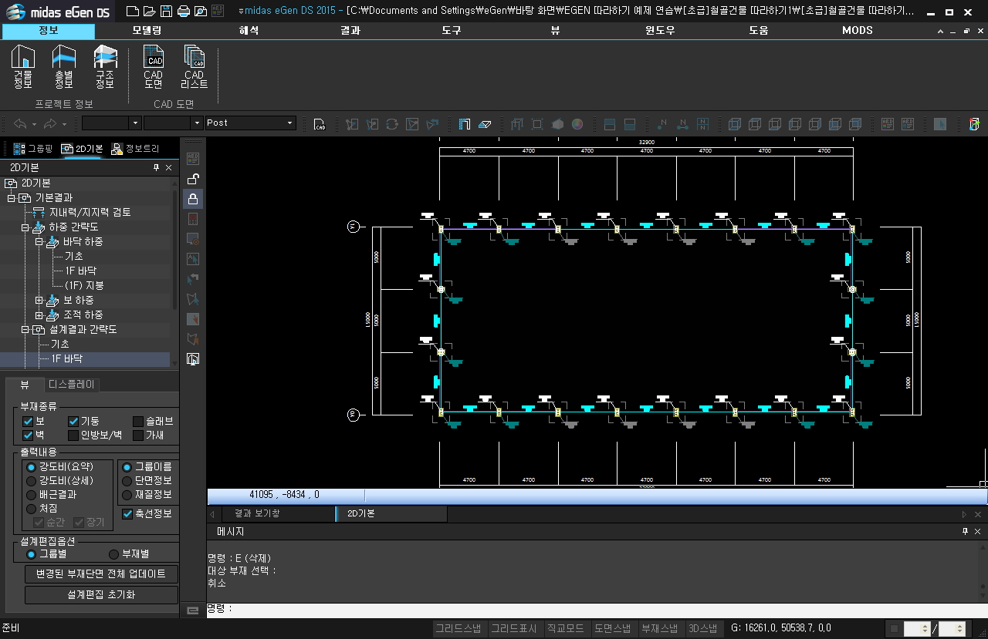The image size is (988, 639).
Task: Click 변경된 부재단면 전체 업데이트 button
Action: pyautogui.click(x=101, y=574)
